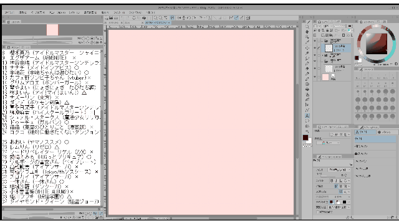399x224 pixels.
Task: Close the active canvas tab
Action: click(x=169, y=22)
